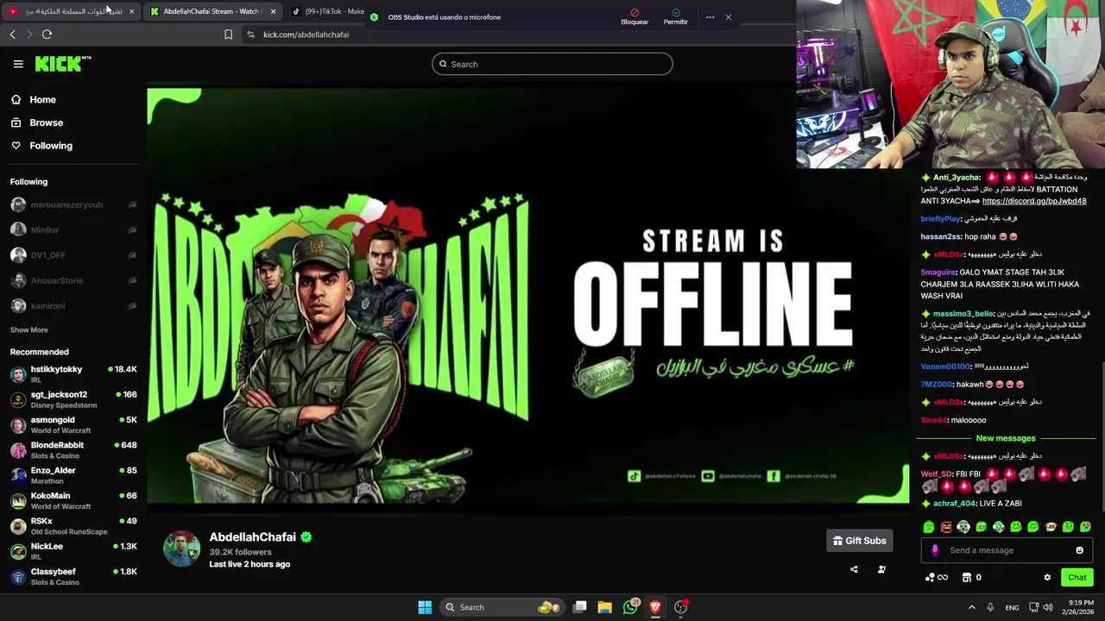Click the Kick logo
The height and width of the screenshot is (621, 1105).
coord(62,63)
